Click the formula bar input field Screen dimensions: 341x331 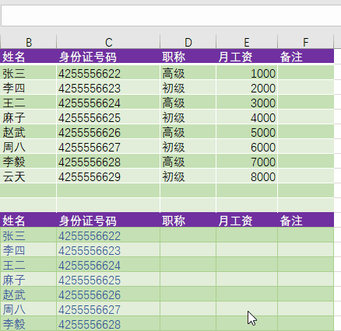[170, 16]
